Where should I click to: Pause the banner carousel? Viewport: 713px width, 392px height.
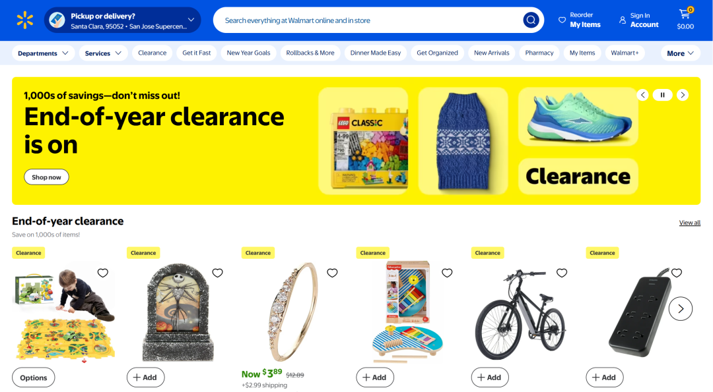coord(663,95)
